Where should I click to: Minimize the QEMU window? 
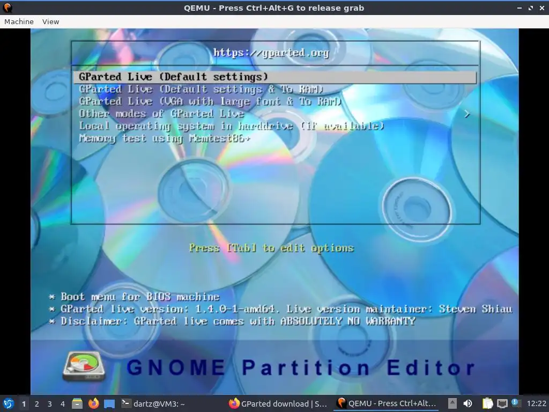[x=520, y=8]
